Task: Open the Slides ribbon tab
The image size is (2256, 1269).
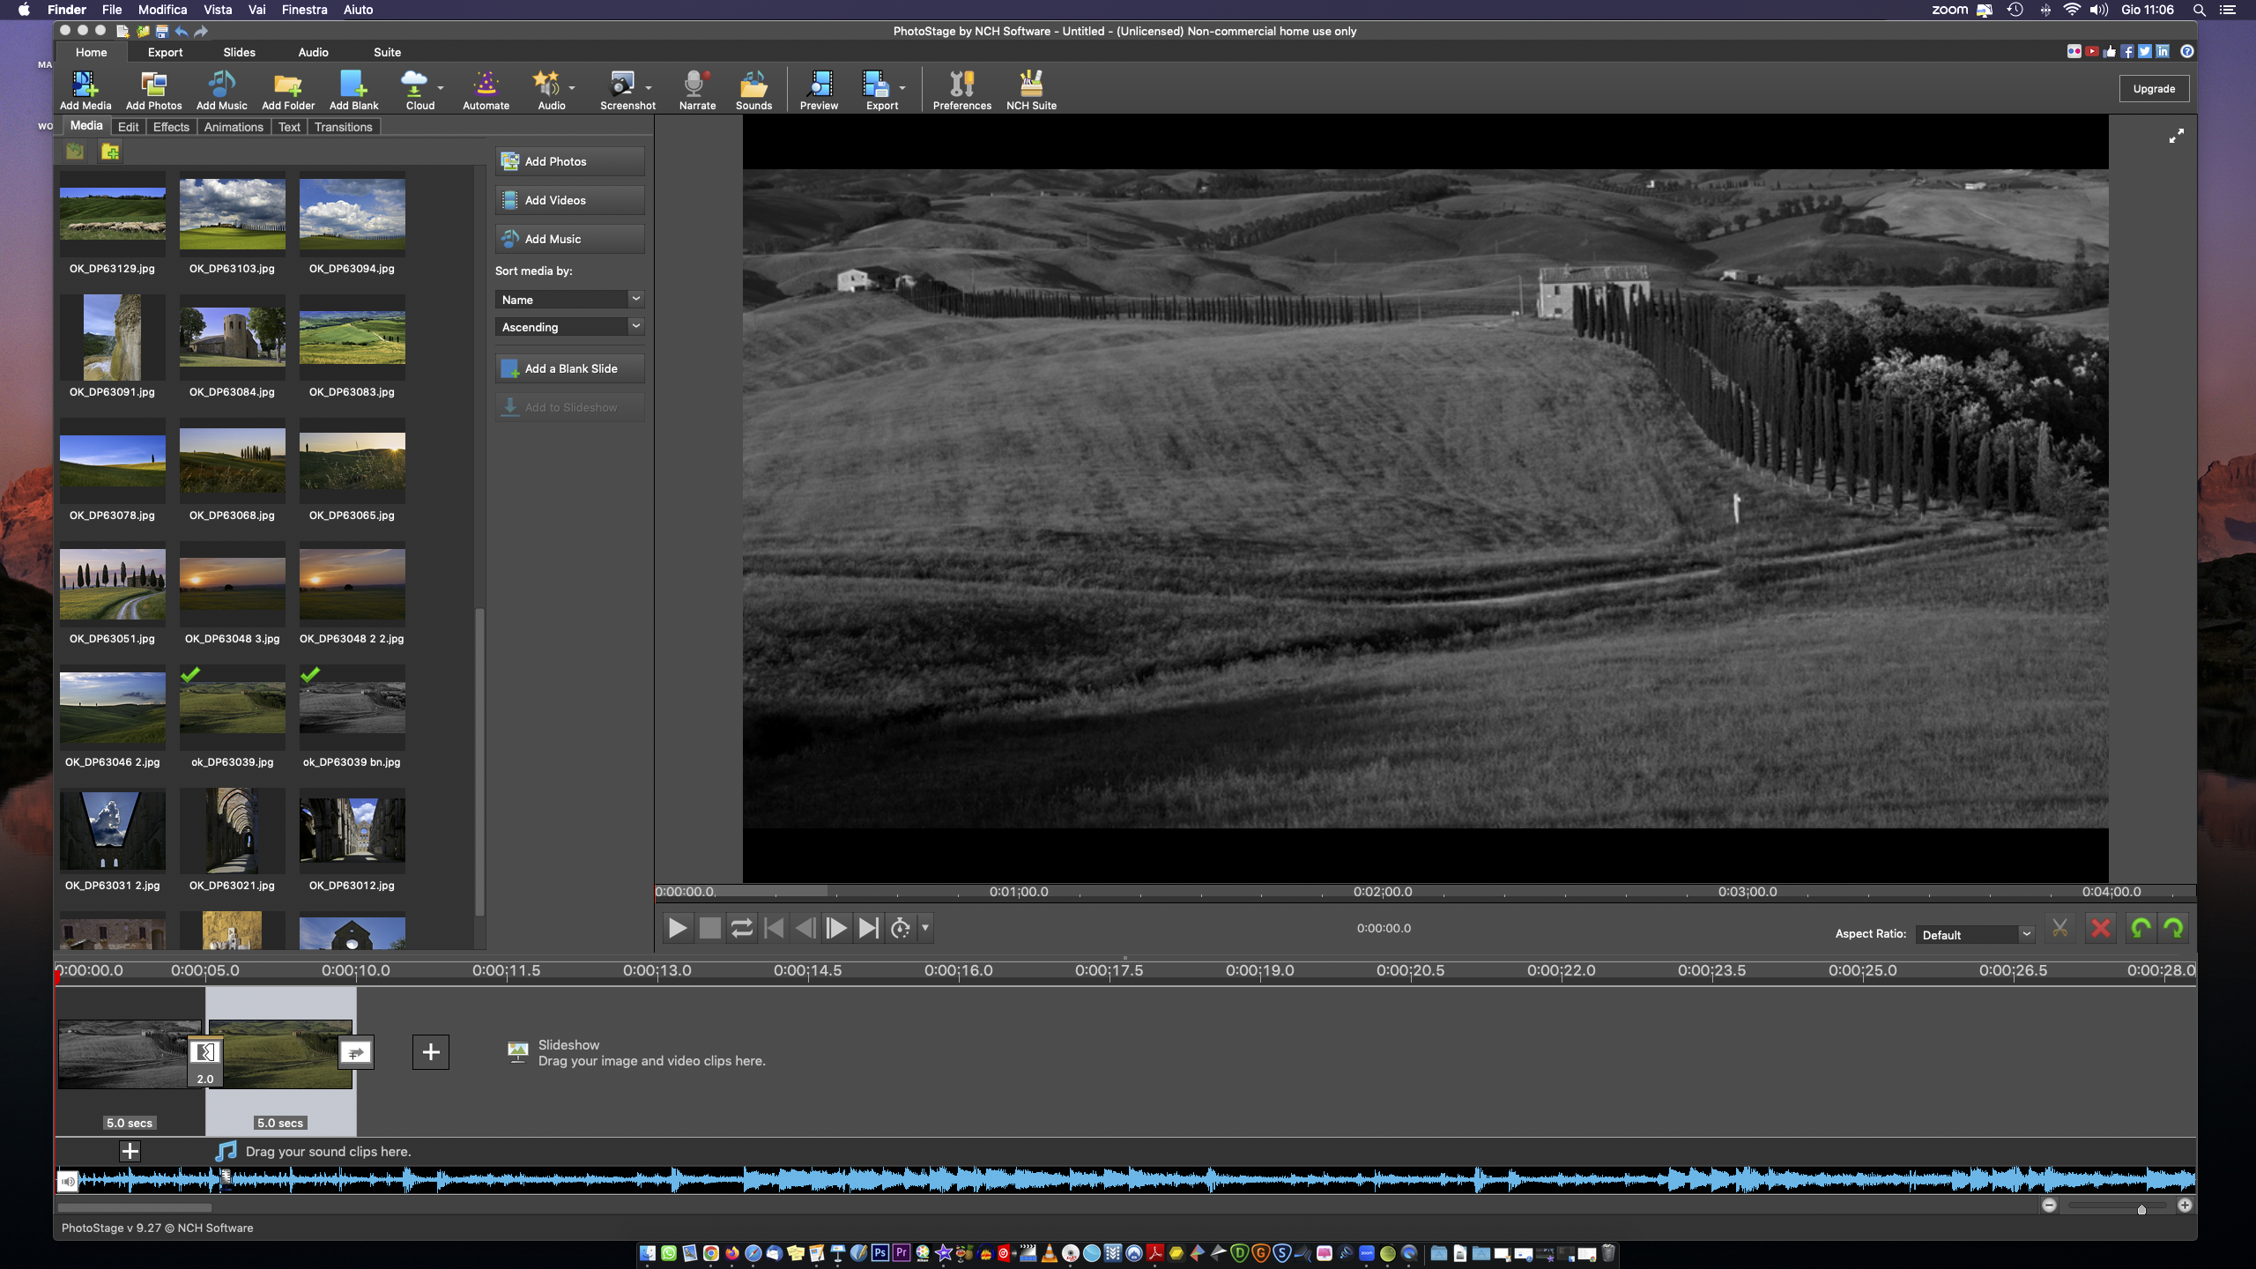Action: click(x=239, y=52)
